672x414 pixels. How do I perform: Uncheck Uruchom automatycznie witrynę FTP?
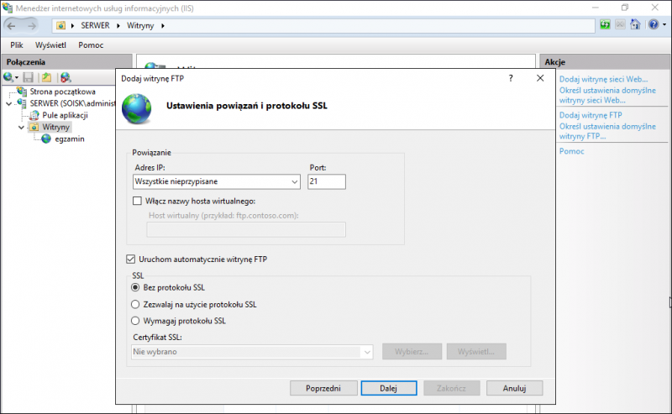[131, 259]
